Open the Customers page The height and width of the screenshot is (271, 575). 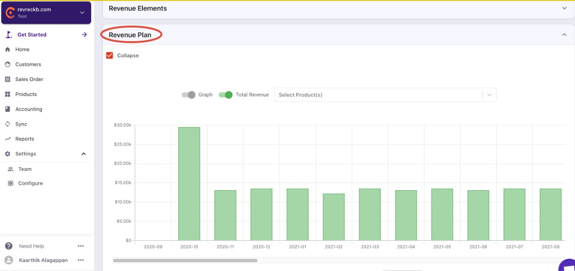[x=28, y=64]
